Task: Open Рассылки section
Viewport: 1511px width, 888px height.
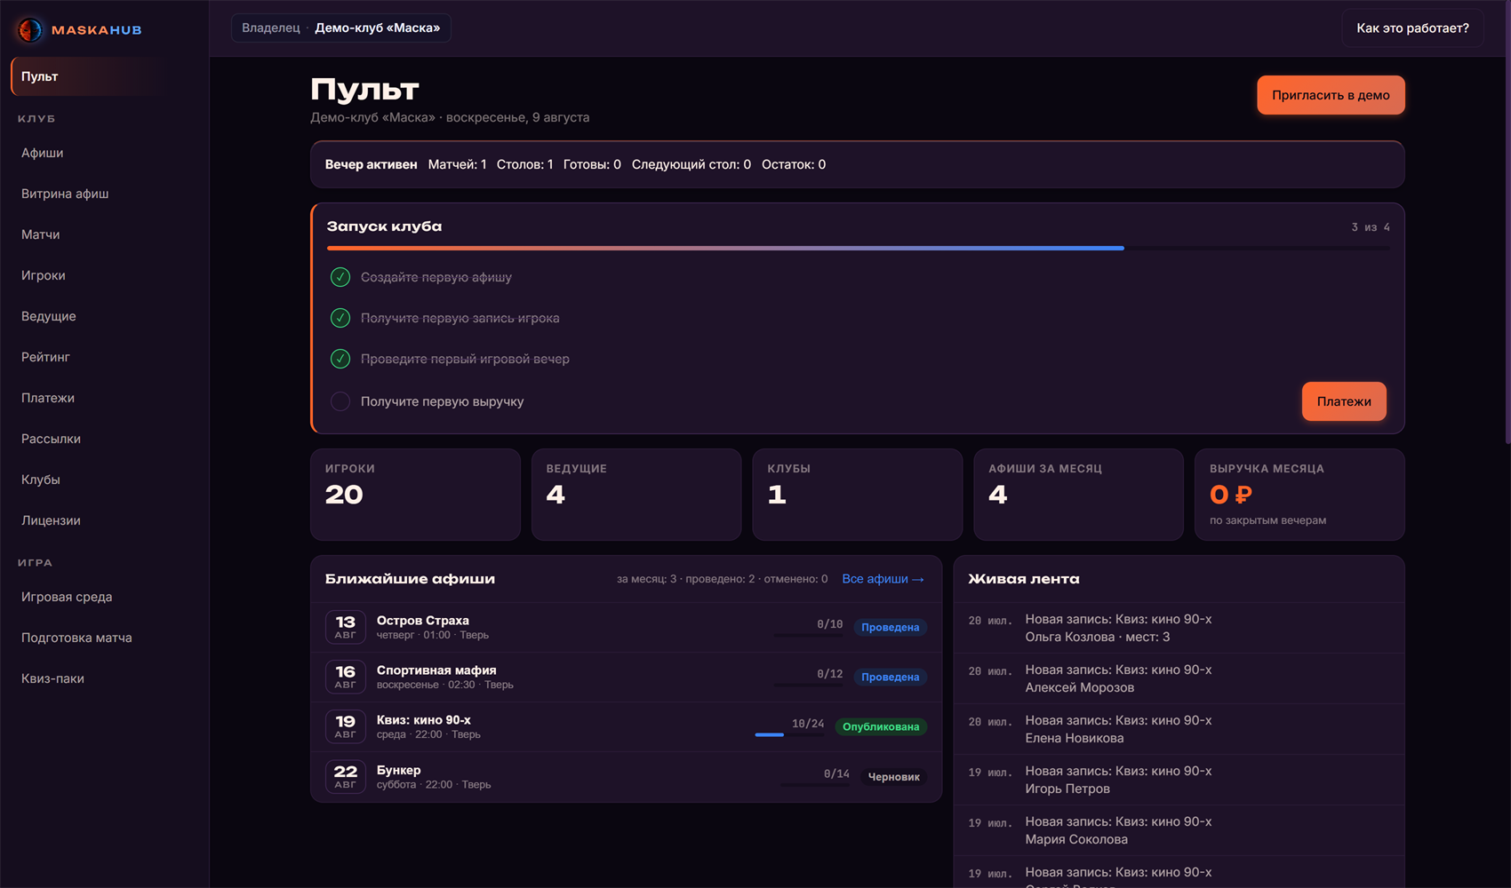Action: click(x=104, y=439)
